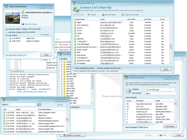Image resolution: width=187 pixels, height=140 pixels.
Task: Click Search in all logs button
Action: point(72,135)
